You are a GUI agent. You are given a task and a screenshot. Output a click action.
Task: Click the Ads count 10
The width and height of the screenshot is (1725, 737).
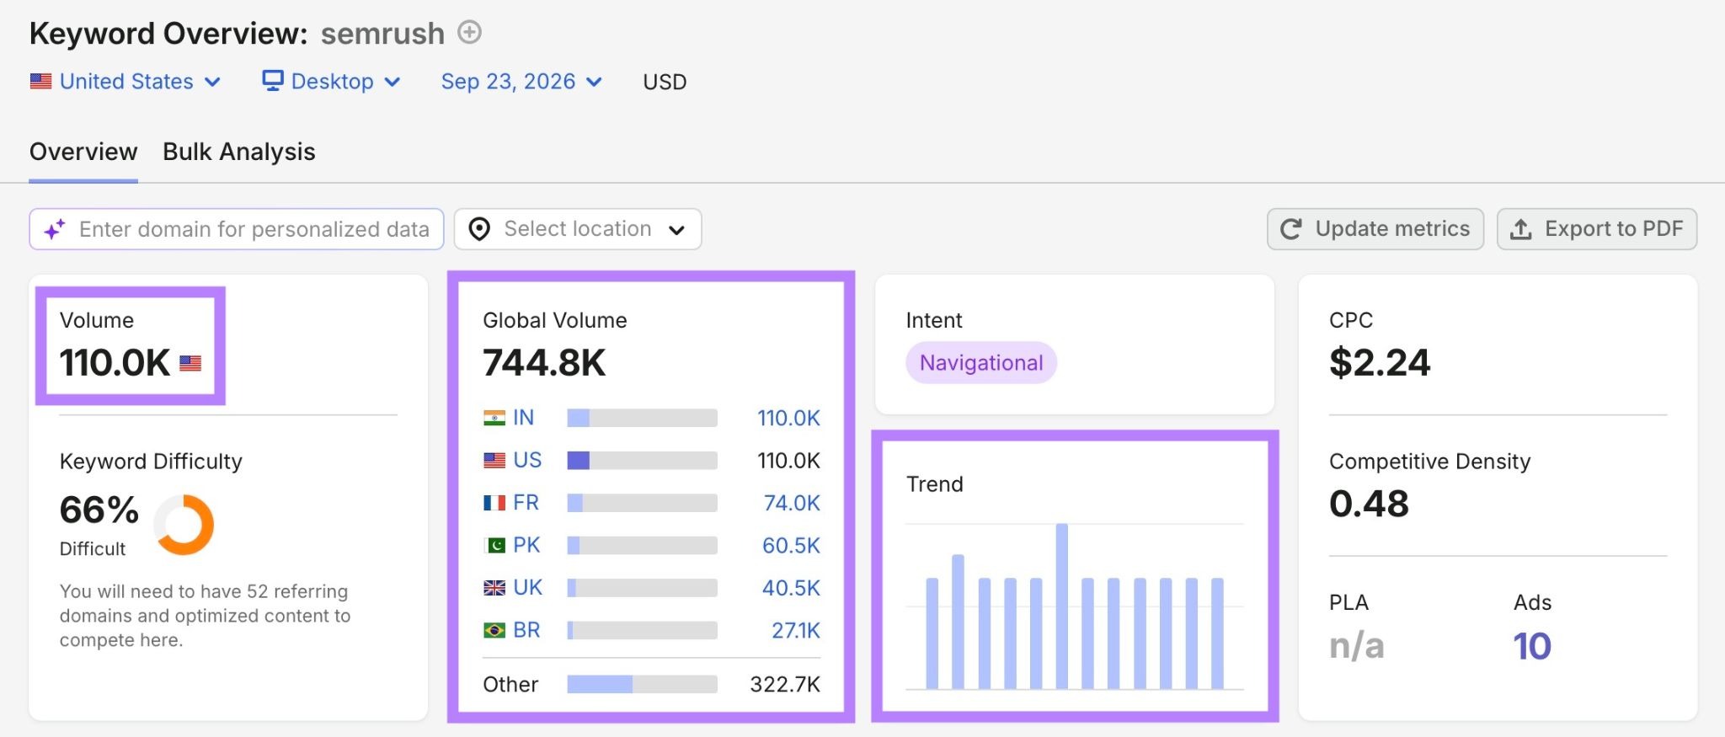click(x=1532, y=646)
